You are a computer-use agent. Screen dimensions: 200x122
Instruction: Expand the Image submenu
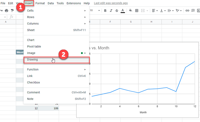coord(56,53)
